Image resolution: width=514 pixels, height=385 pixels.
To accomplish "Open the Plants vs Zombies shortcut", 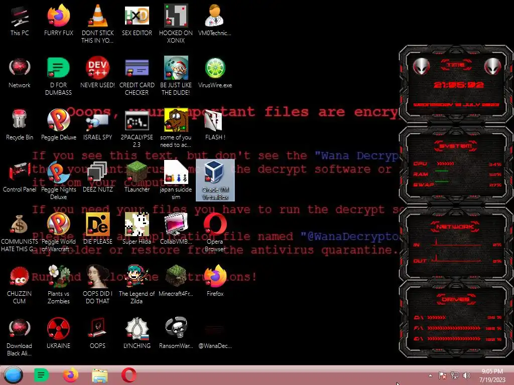I will tap(58, 284).
